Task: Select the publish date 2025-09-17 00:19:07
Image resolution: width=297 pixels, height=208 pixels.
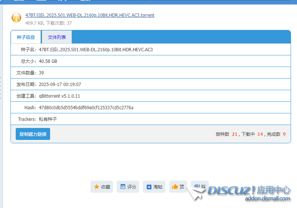Action: tap(60, 85)
